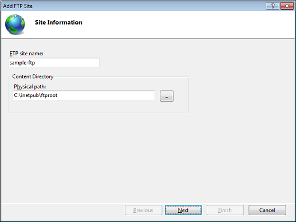Close the Add FTP Site dialog

point(287,6)
